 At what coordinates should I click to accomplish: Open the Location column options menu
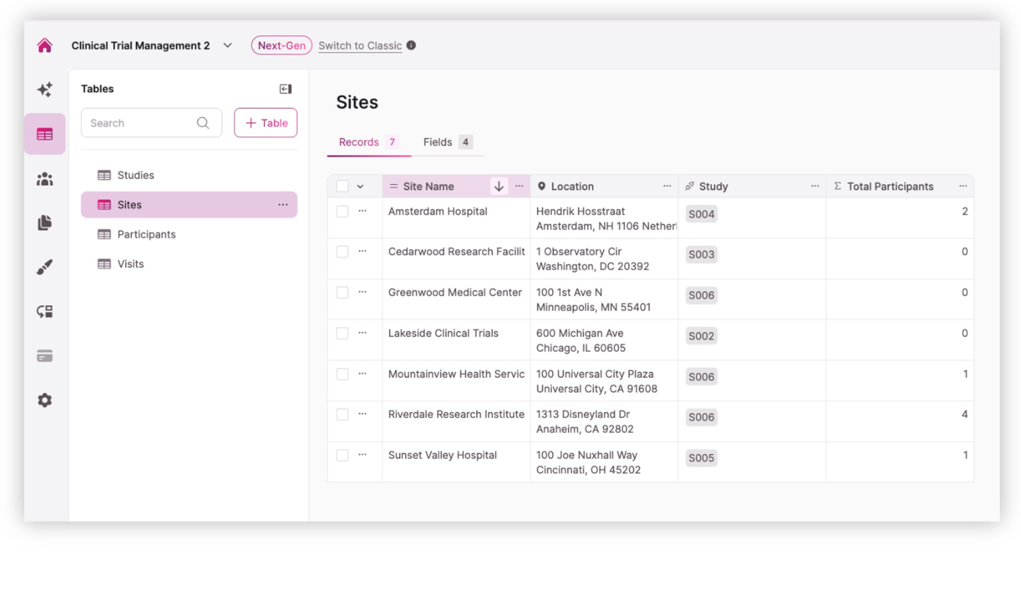(x=667, y=186)
